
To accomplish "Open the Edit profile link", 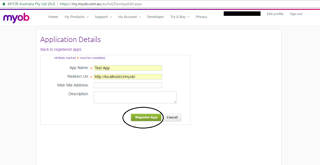I will pyautogui.click(x=275, y=14).
